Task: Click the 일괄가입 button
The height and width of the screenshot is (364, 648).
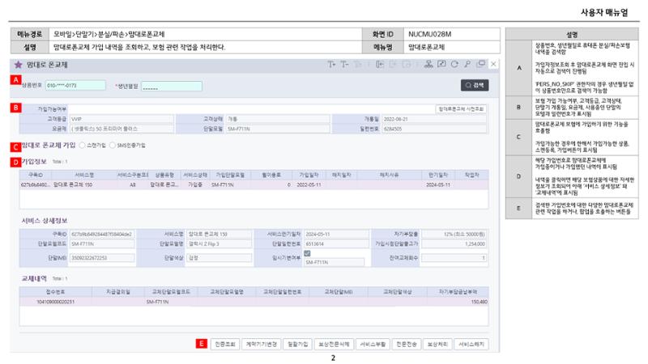Action: [x=297, y=344]
